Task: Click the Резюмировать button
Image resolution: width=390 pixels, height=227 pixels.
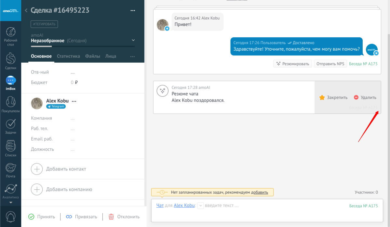Action: point(292,64)
